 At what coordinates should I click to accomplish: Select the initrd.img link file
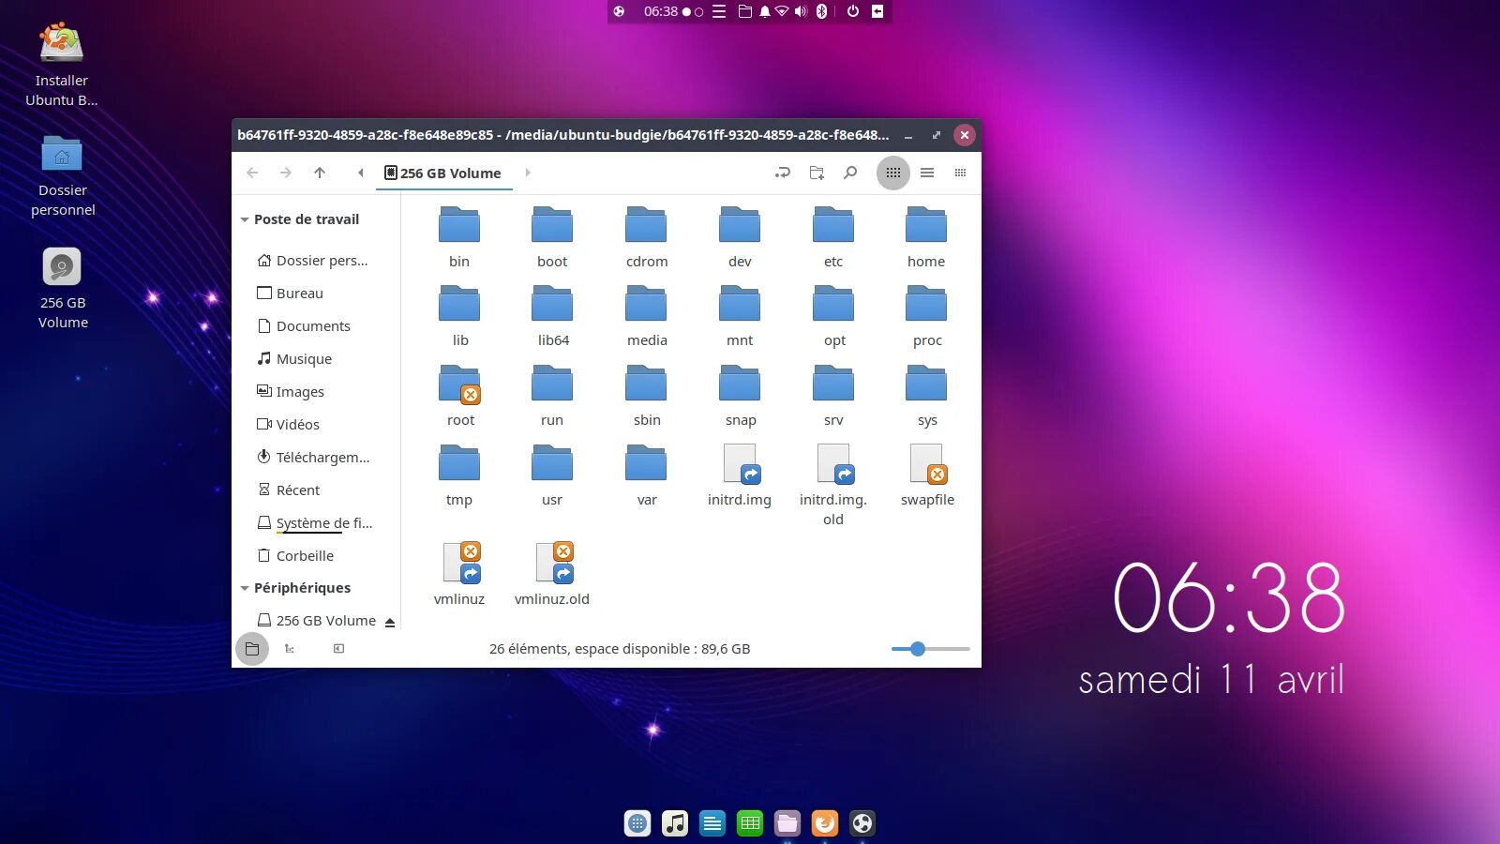click(740, 476)
